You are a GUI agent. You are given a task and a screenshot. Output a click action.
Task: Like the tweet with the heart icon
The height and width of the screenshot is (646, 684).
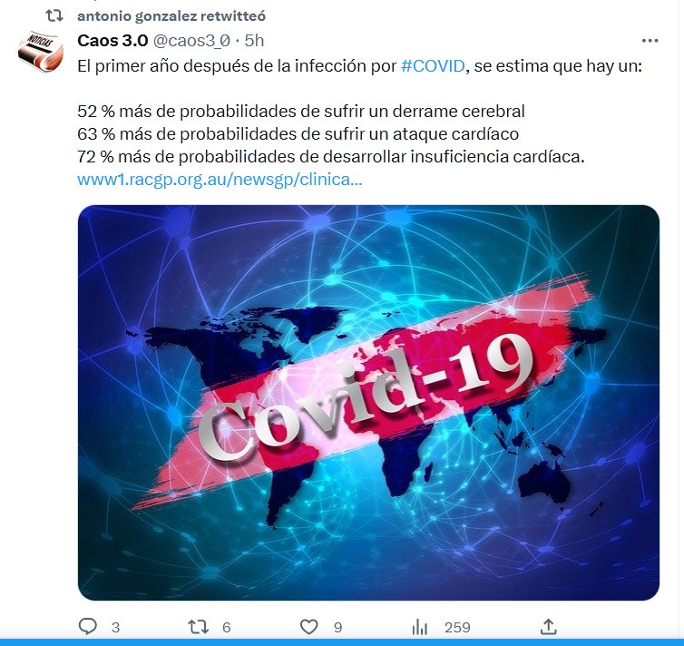[x=308, y=627]
